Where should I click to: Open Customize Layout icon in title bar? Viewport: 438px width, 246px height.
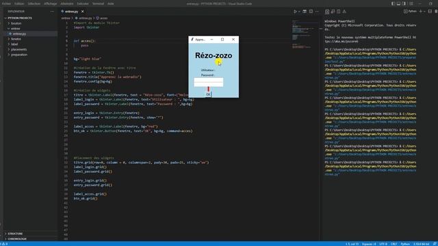411,3
